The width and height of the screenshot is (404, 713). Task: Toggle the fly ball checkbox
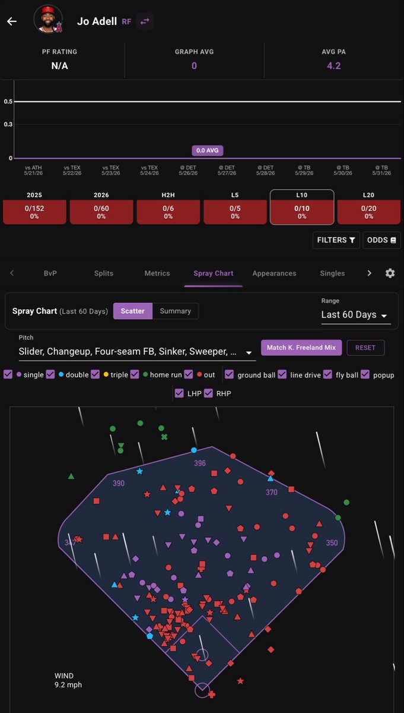(x=327, y=374)
